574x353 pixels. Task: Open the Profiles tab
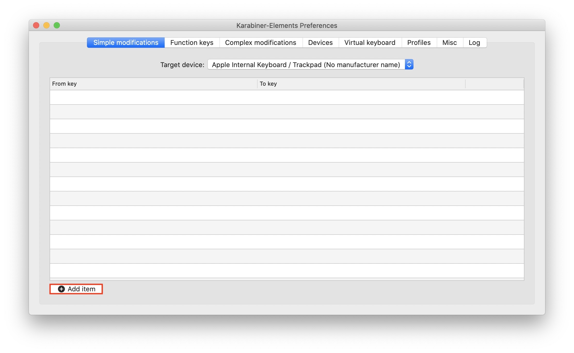[x=419, y=43]
